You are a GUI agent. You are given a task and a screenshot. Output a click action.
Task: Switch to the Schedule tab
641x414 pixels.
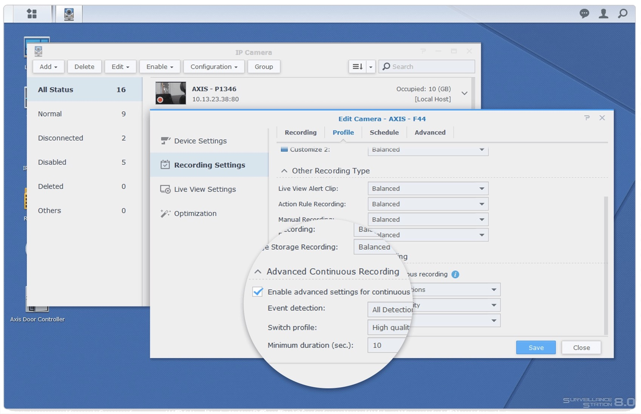pyautogui.click(x=384, y=133)
